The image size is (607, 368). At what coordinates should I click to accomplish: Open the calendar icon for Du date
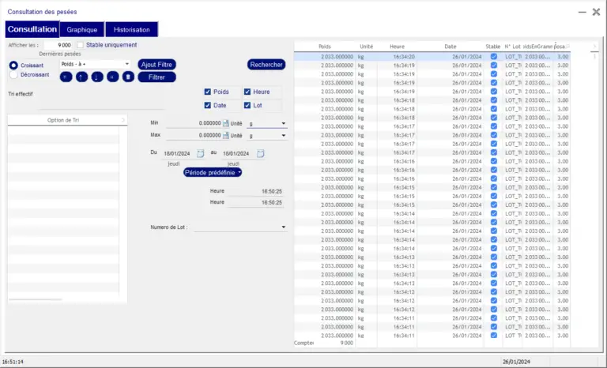coord(200,154)
